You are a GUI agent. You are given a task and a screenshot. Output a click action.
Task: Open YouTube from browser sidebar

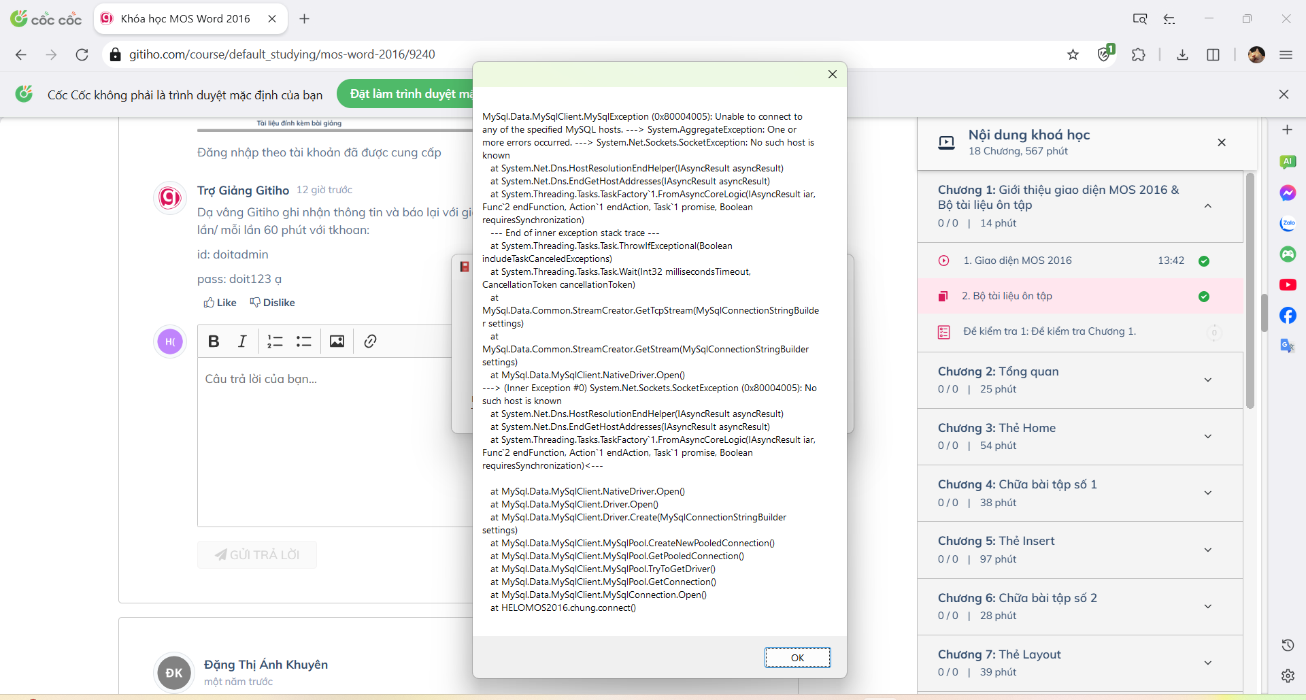[1288, 284]
